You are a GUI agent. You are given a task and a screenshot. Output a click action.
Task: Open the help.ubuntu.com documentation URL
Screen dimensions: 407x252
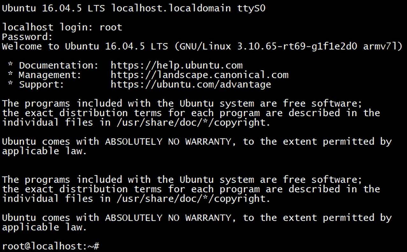(176, 66)
